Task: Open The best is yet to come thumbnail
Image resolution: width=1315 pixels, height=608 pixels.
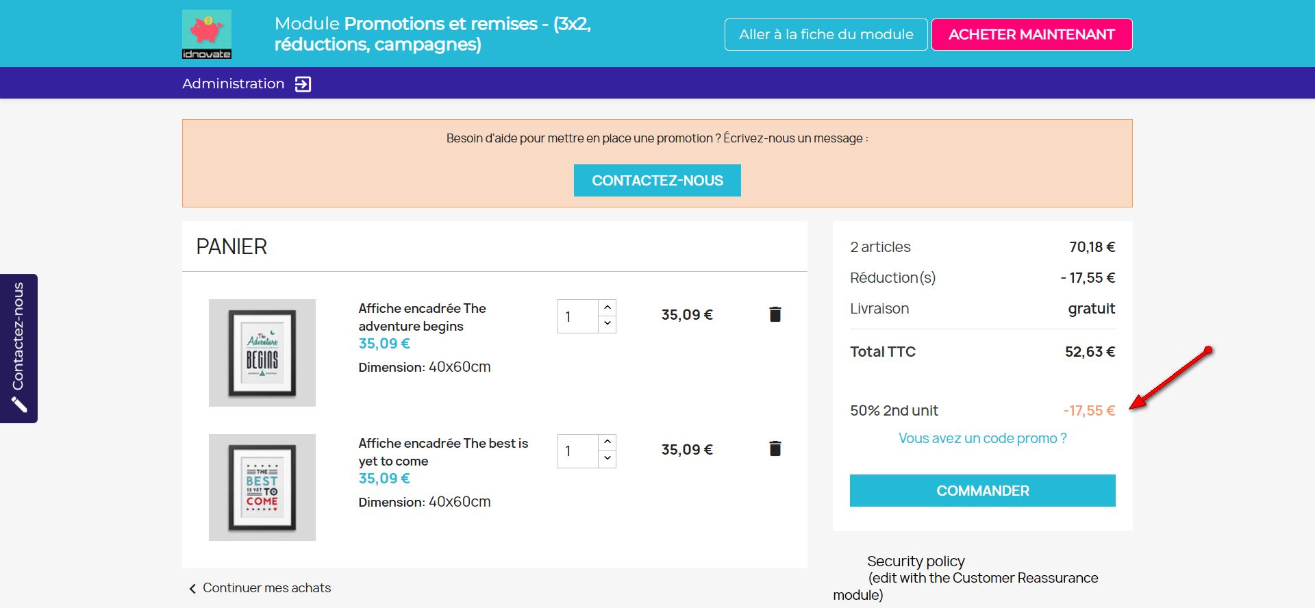Action: (x=262, y=487)
